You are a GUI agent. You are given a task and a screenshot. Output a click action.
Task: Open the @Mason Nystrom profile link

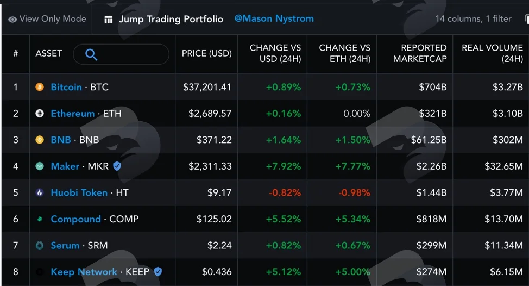274,18
